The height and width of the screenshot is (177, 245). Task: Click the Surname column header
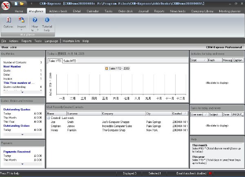(84, 114)
